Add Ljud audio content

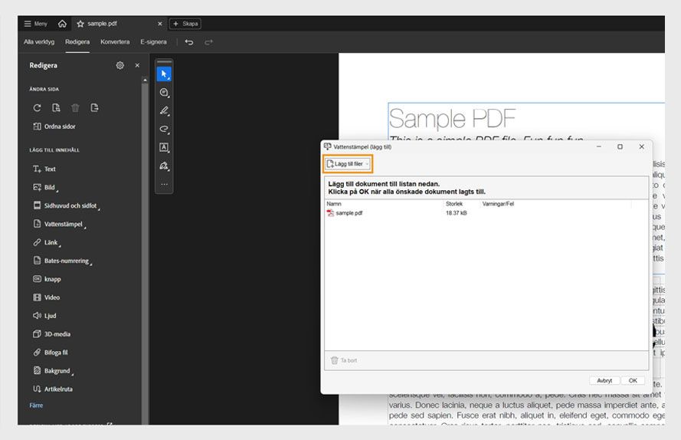pos(44,316)
